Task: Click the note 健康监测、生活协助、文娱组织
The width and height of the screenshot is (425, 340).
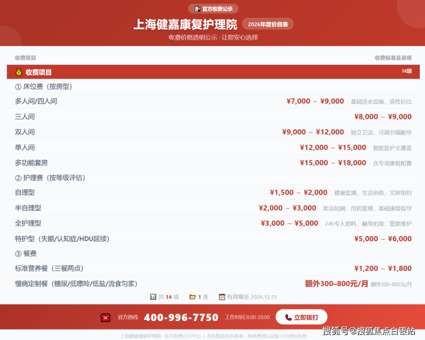Action: pyautogui.click(x=373, y=193)
